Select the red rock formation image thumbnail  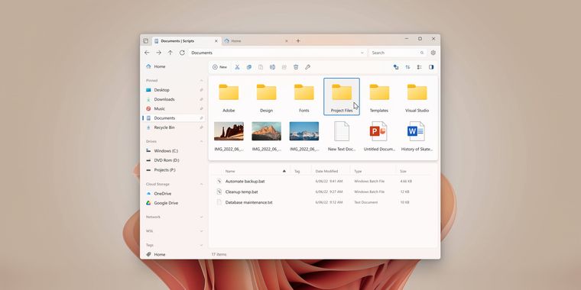(x=229, y=131)
